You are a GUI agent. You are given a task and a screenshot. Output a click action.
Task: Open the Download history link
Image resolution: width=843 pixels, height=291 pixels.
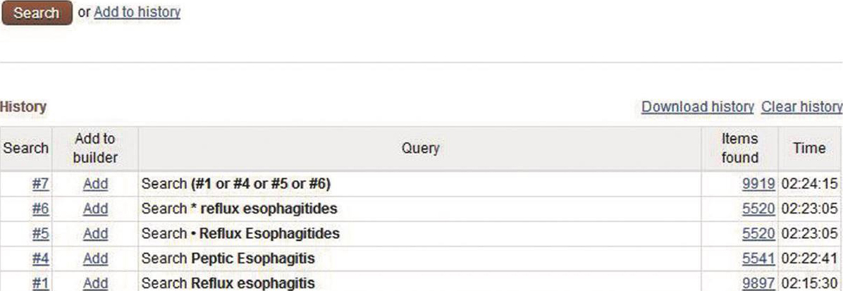[697, 107]
